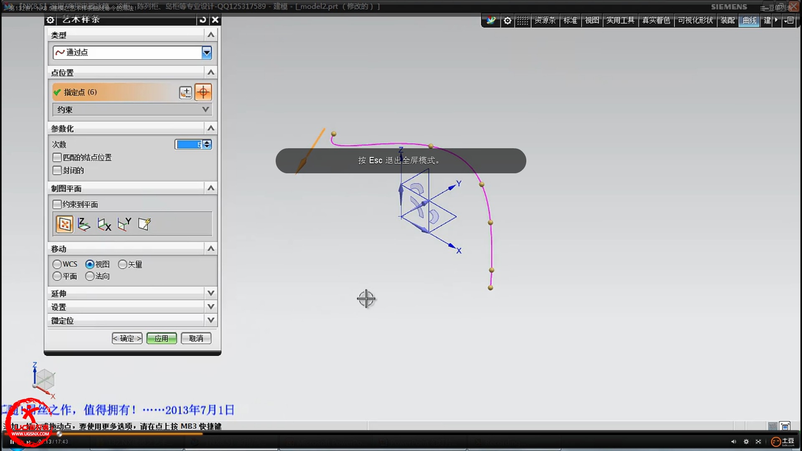The width and height of the screenshot is (802, 451).
Task: Switch to the 曲线 toolbar tab
Action: tap(749, 20)
